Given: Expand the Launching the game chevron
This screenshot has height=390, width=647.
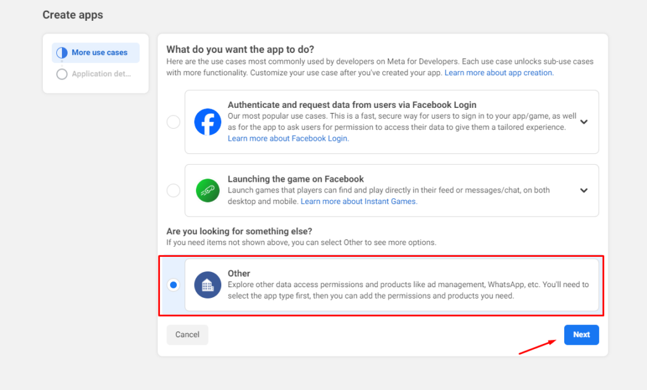Looking at the screenshot, I should [584, 190].
